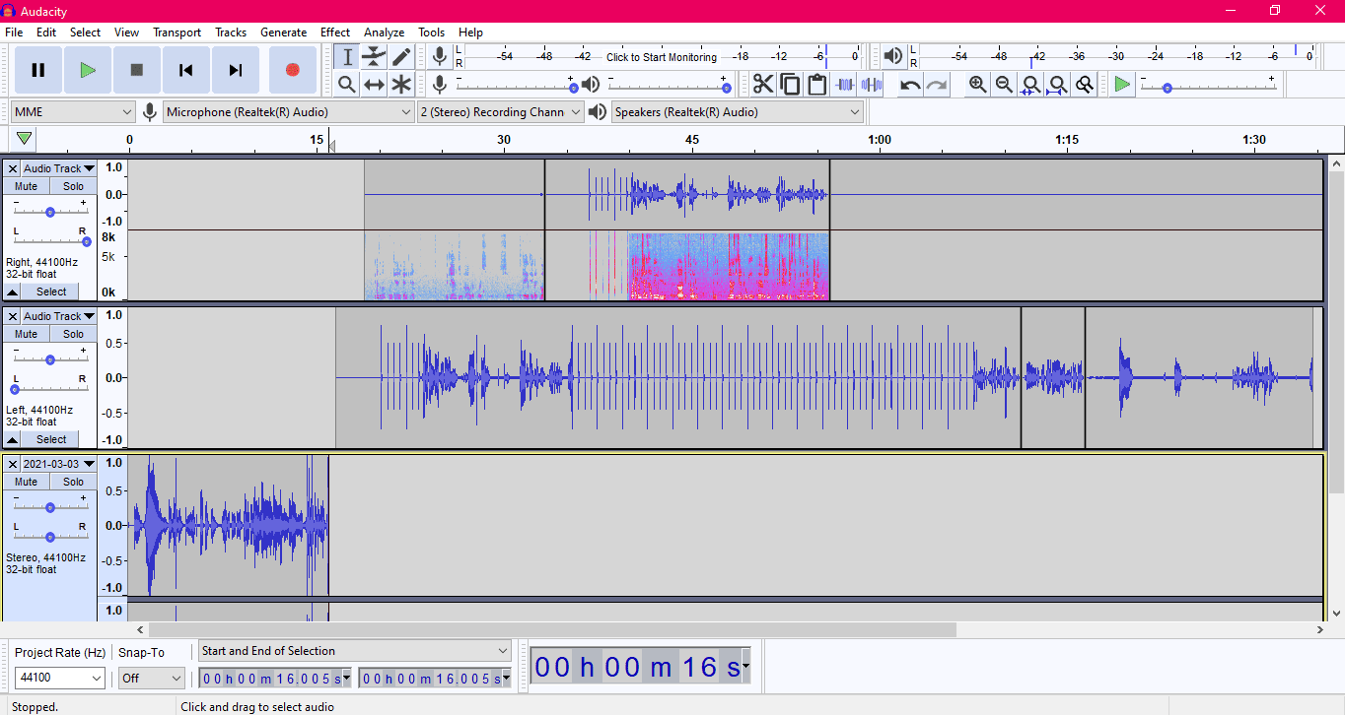Solo the second Audio Track
1345x715 pixels.
point(74,334)
